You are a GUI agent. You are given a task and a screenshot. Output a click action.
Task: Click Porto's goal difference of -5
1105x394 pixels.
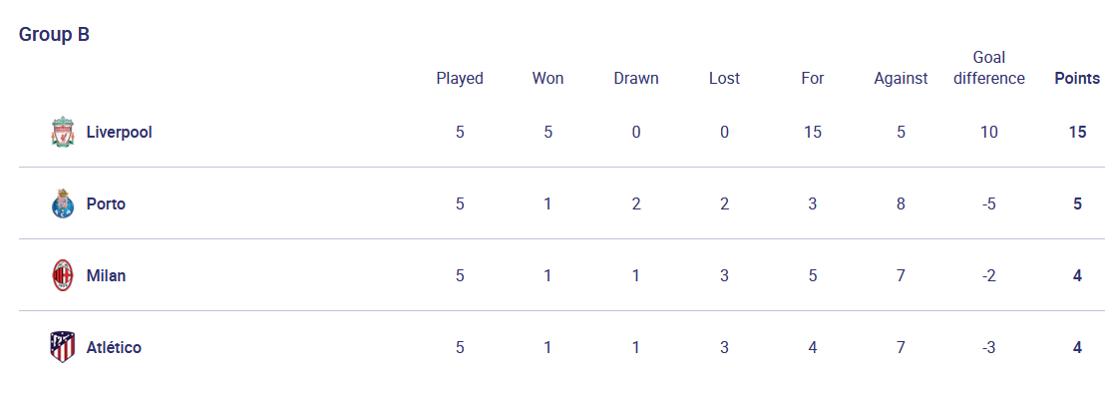988,203
